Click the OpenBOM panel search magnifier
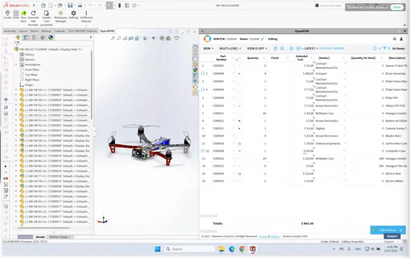The width and height of the screenshot is (410, 258). (389, 48)
